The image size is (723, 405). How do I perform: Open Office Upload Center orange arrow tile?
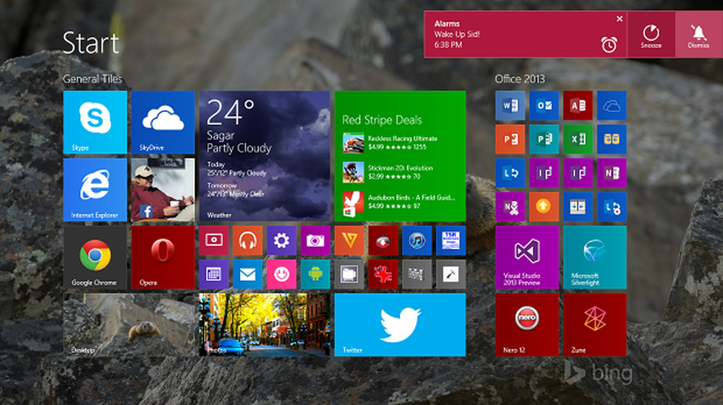point(544,206)
